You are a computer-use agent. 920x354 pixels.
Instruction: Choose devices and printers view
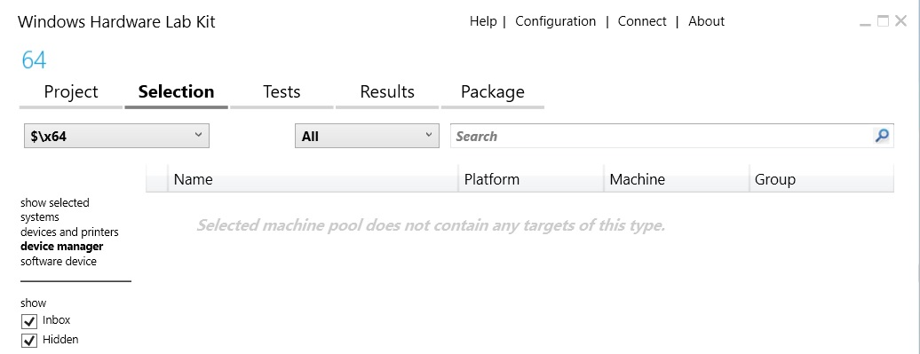tap(69, 232)
